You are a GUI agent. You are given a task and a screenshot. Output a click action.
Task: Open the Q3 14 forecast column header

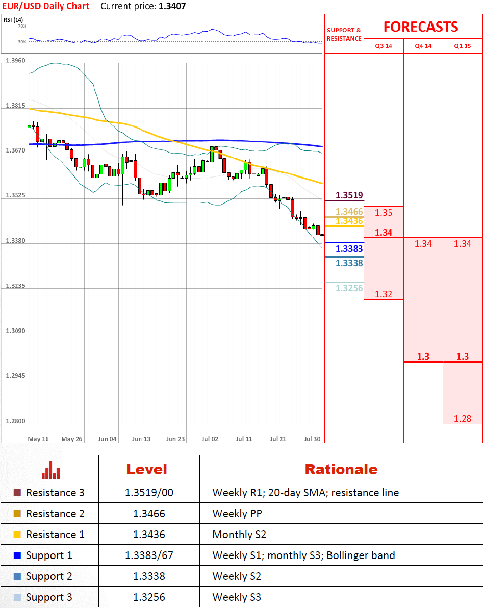(384, 46)
